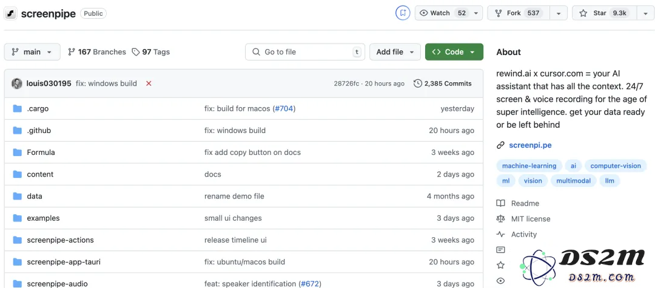Click the Formula folder icon
Screen dimensions: 655x288
[x=17, y=152]
